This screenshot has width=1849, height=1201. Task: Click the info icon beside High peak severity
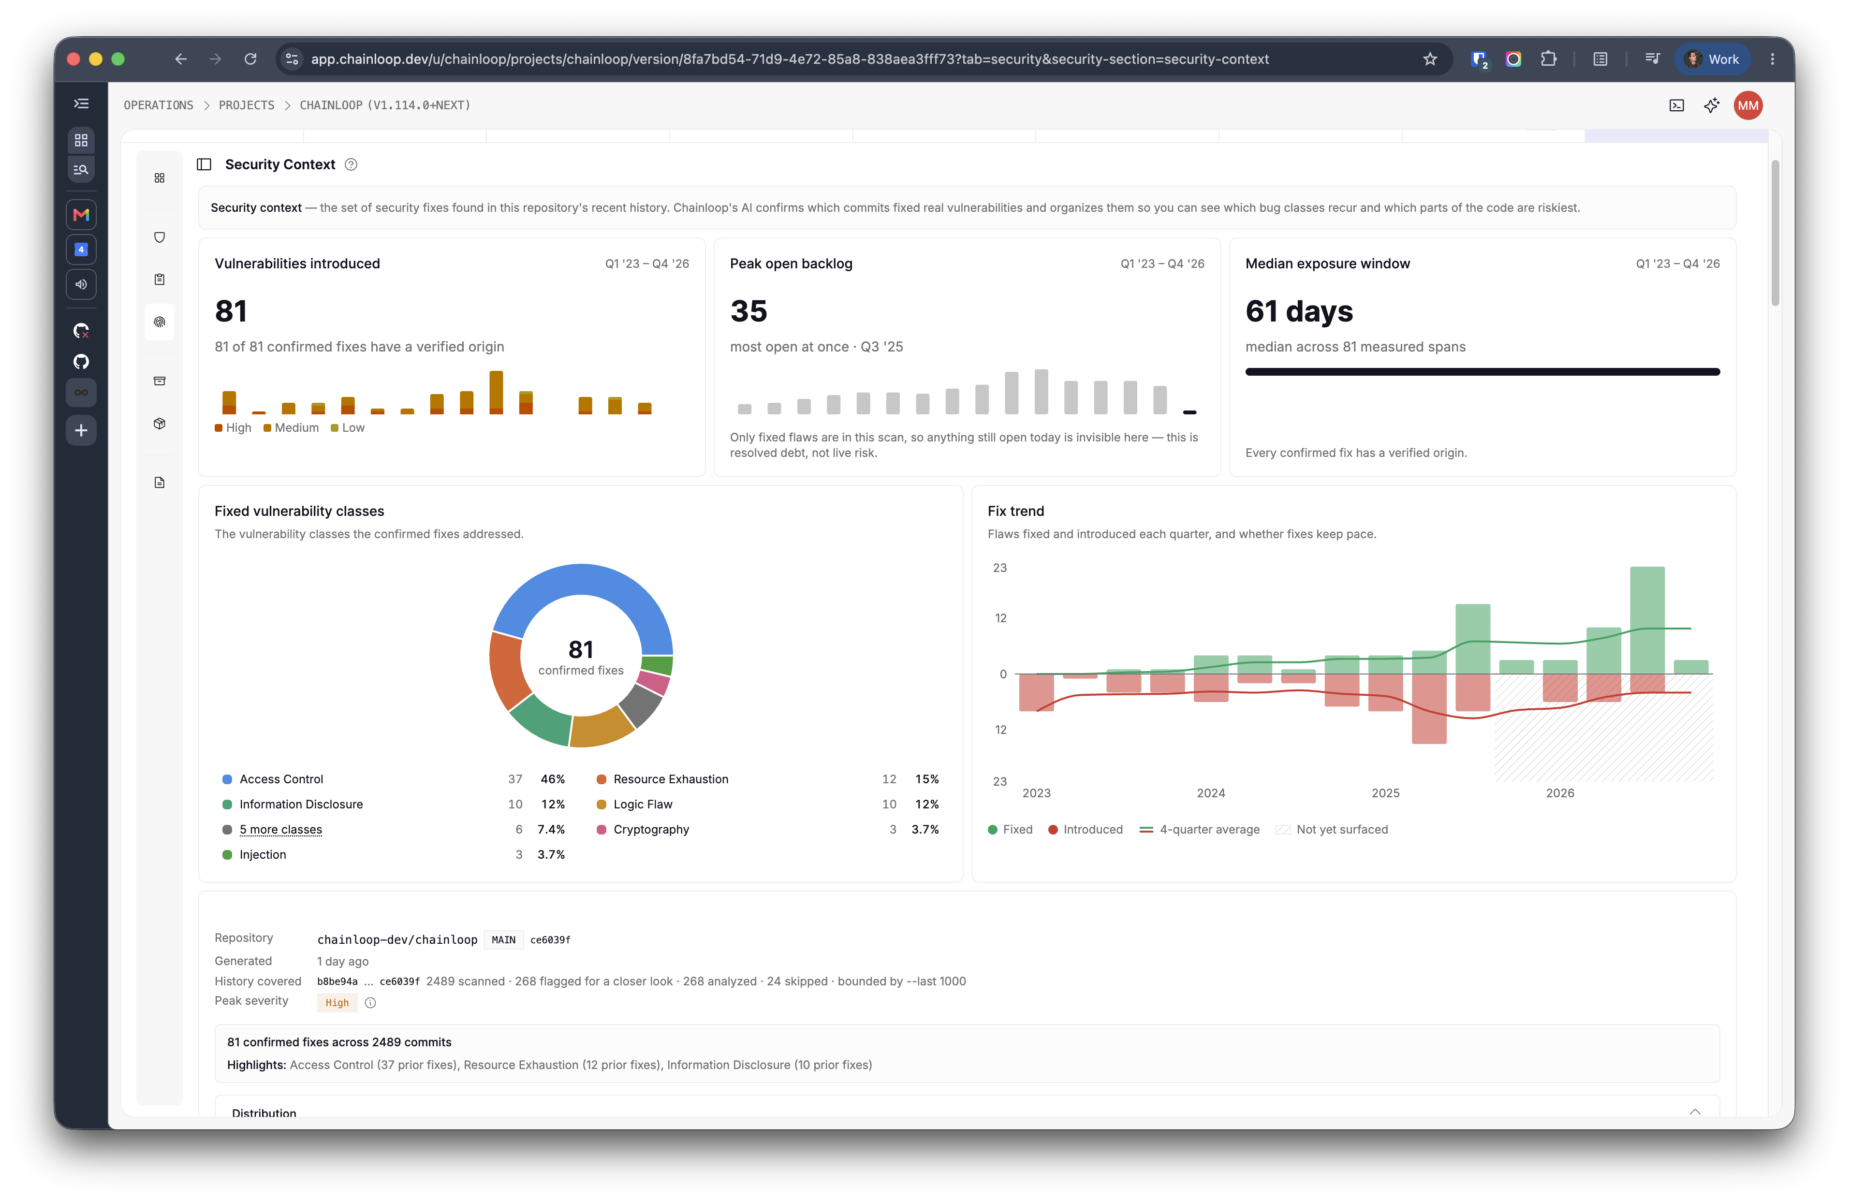coord(370,1003)
